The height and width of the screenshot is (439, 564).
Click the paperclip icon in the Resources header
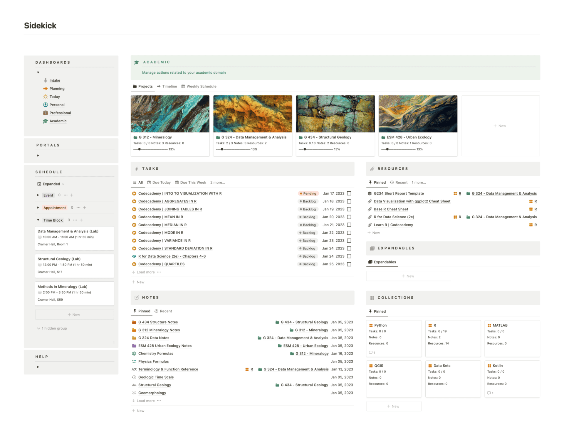(372, 169)
